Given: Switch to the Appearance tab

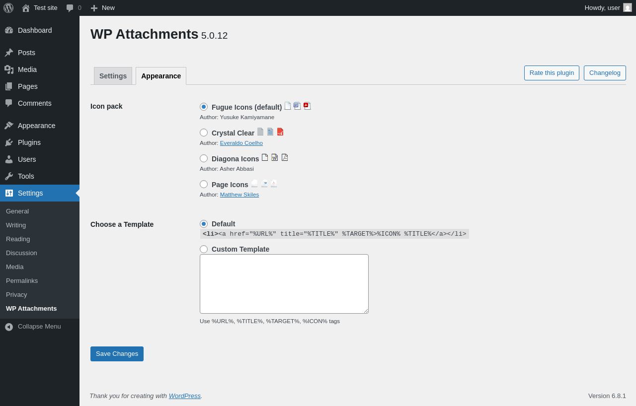Looking at the screenshot, I should click(161, 76).
